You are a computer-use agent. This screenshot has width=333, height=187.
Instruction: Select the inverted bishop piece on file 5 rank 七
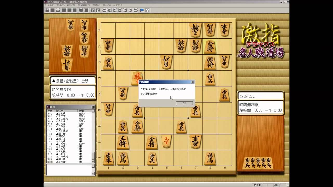pyautogui.click(x=166, y=62)
